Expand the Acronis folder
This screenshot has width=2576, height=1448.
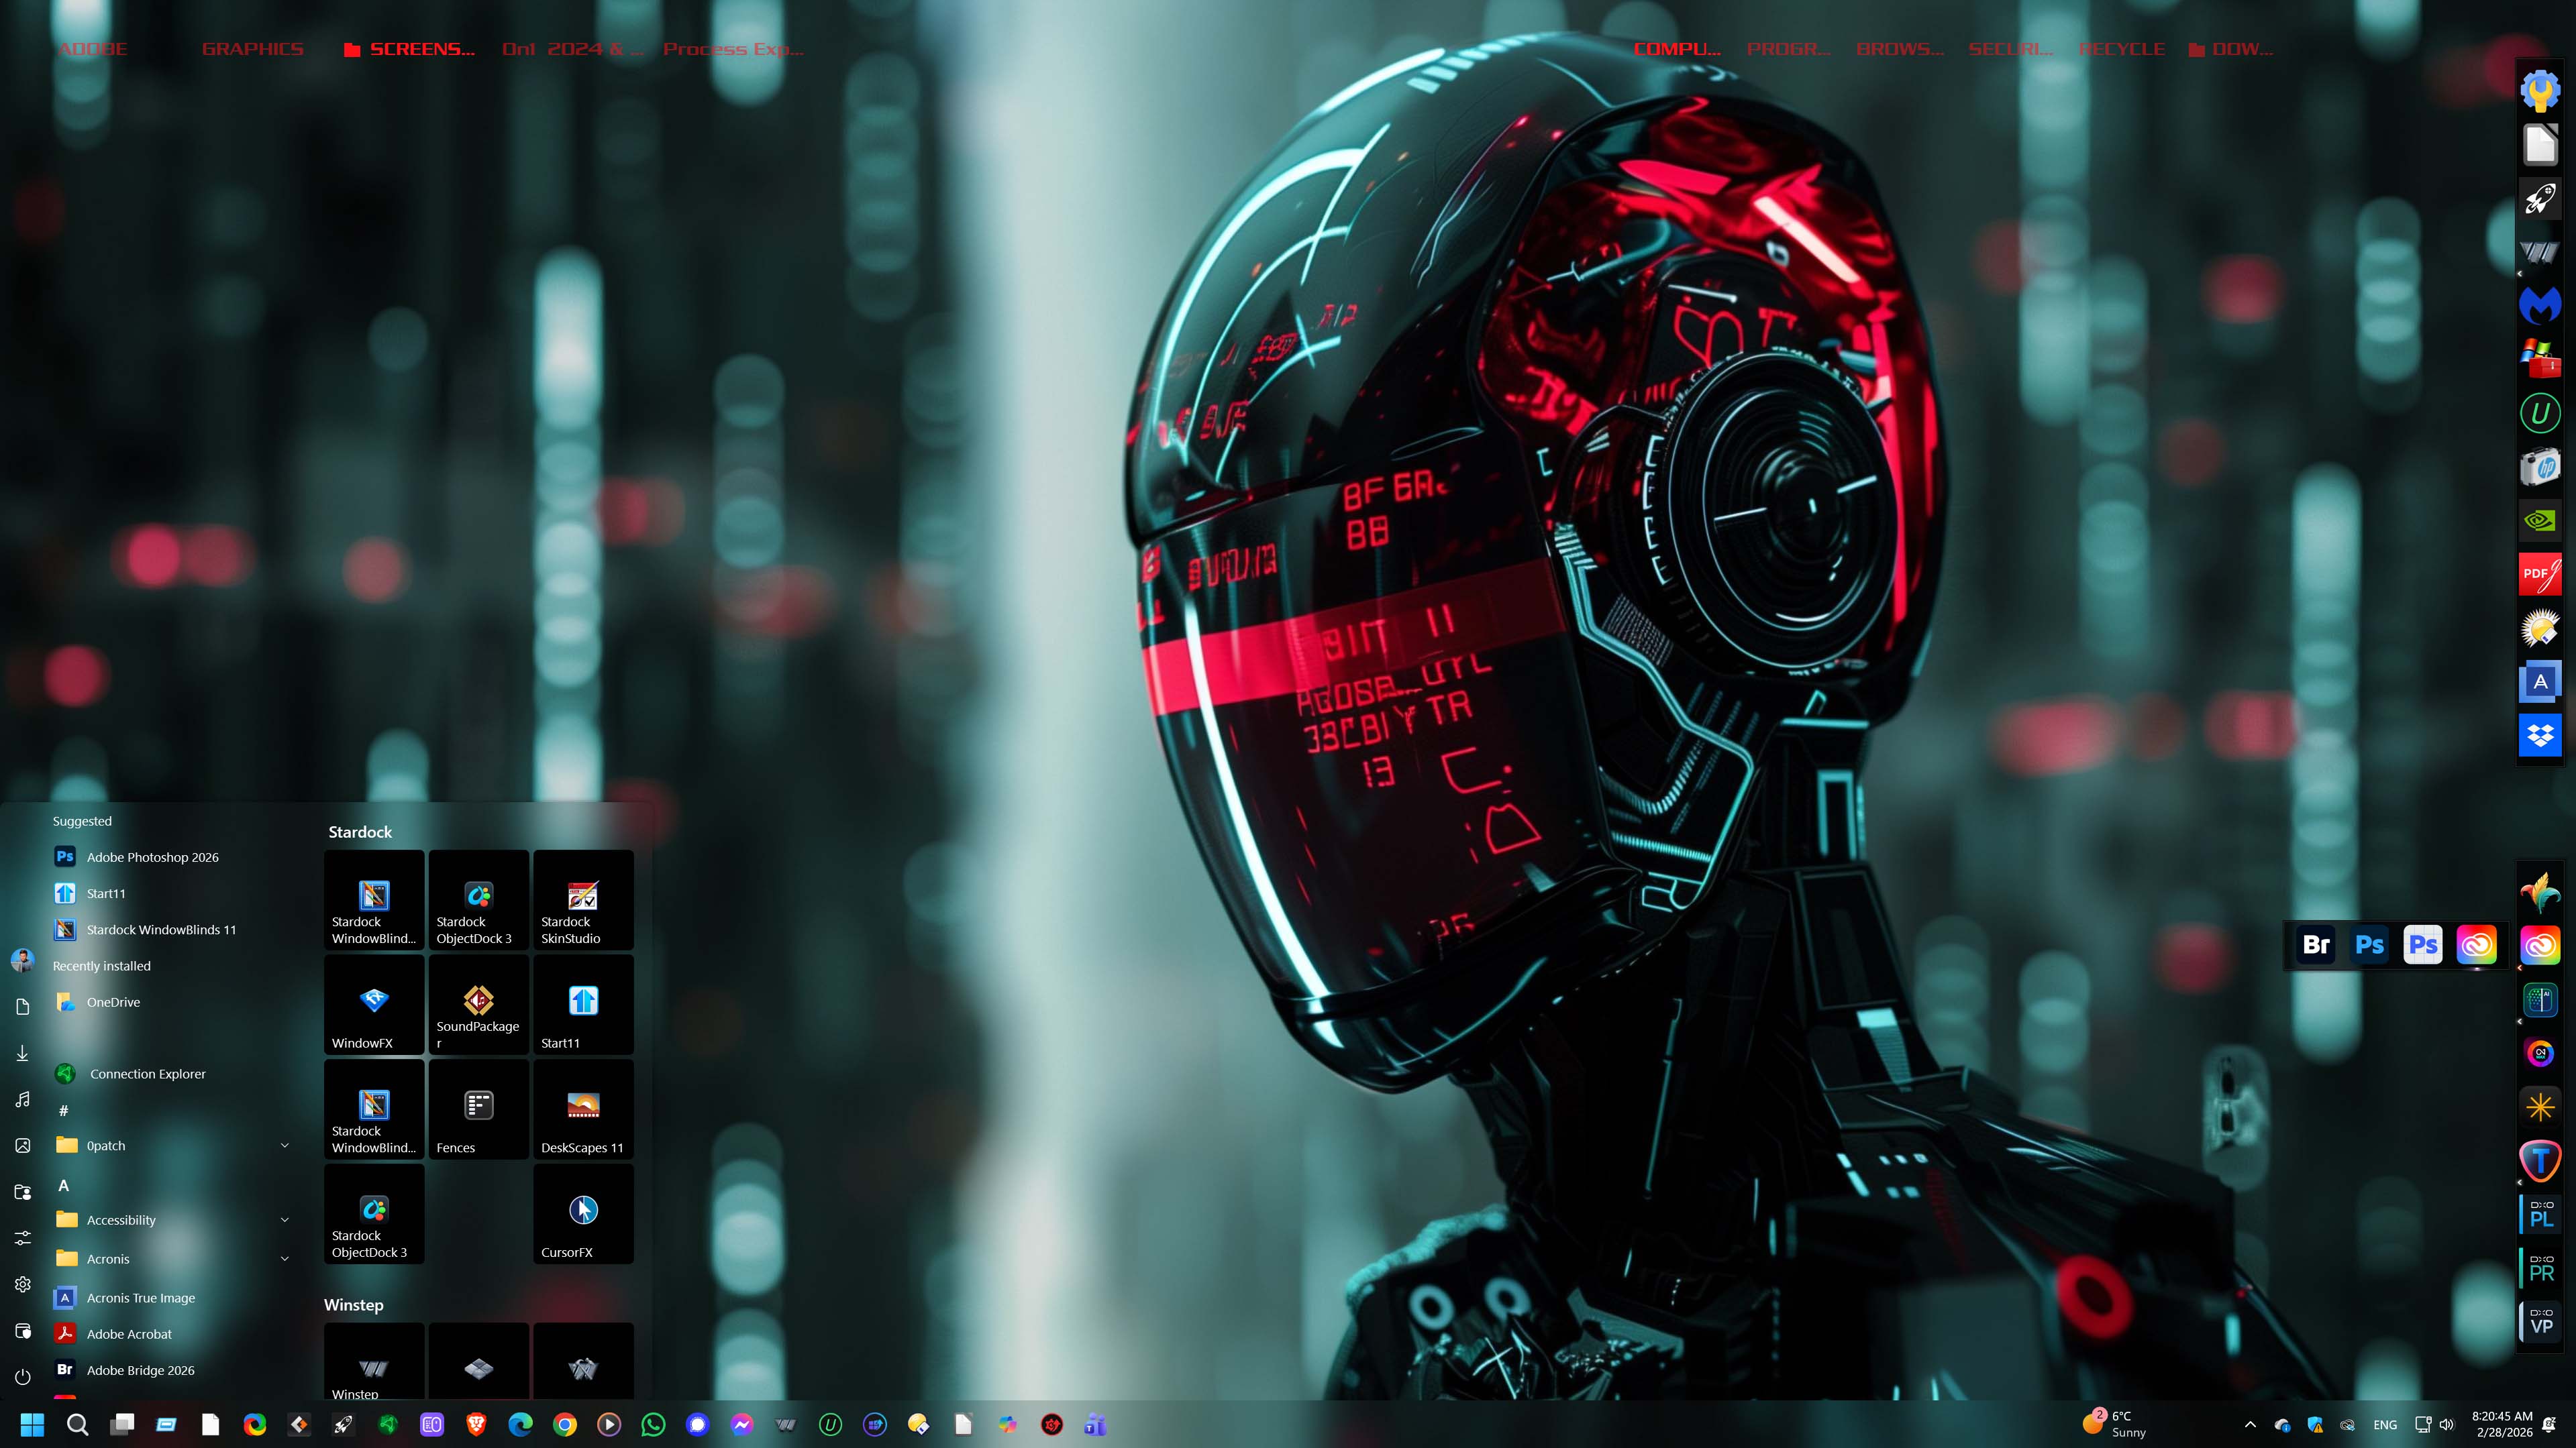pos(284,1259)
